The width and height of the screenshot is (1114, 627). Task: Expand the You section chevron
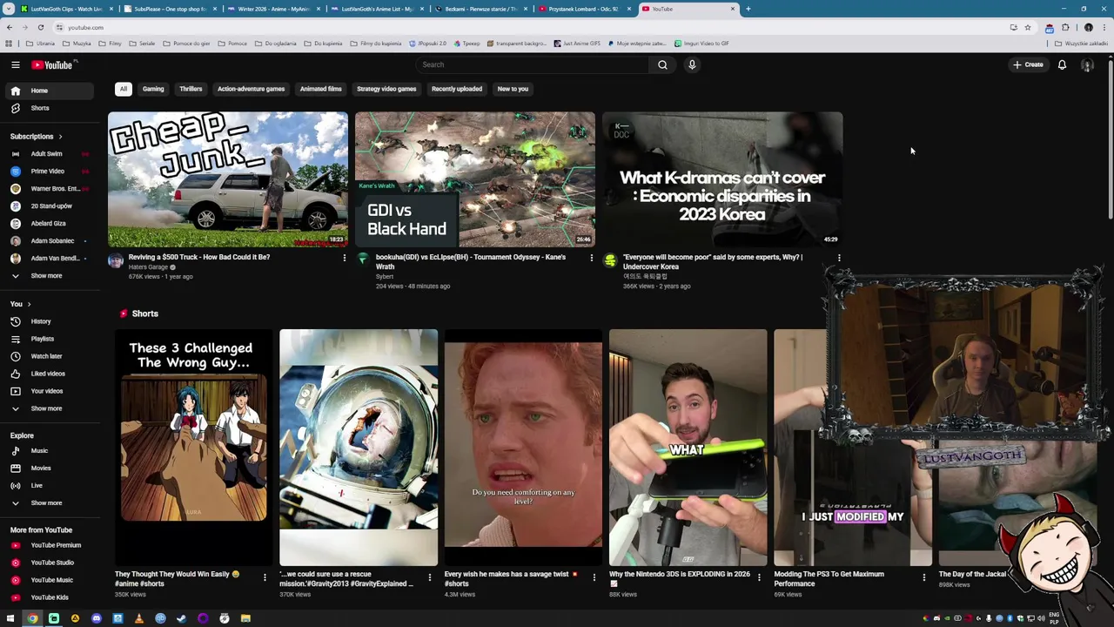pos(29,304)
